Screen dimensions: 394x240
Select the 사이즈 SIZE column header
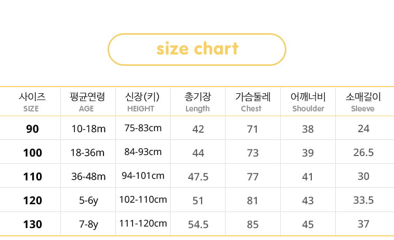tap(32, 102)
